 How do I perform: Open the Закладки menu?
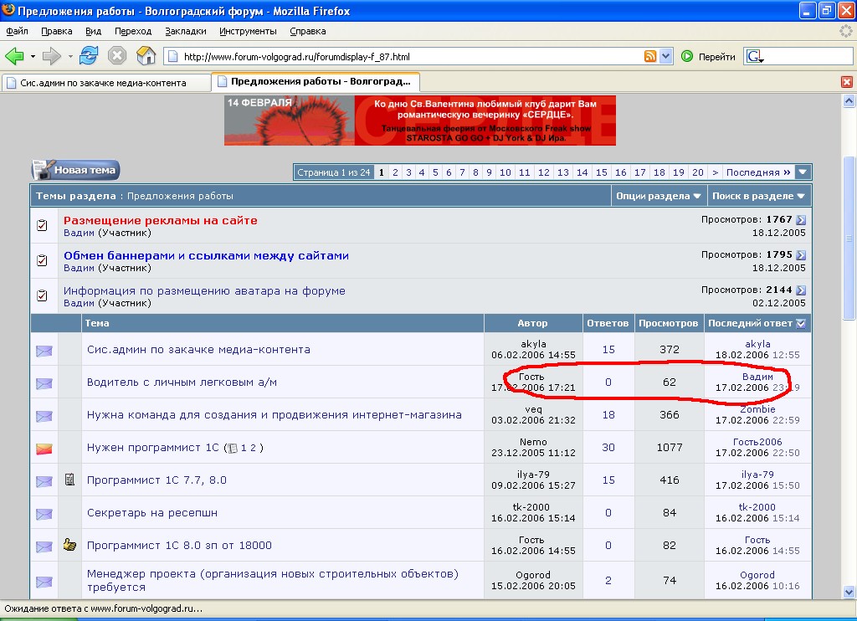[185, 31]
